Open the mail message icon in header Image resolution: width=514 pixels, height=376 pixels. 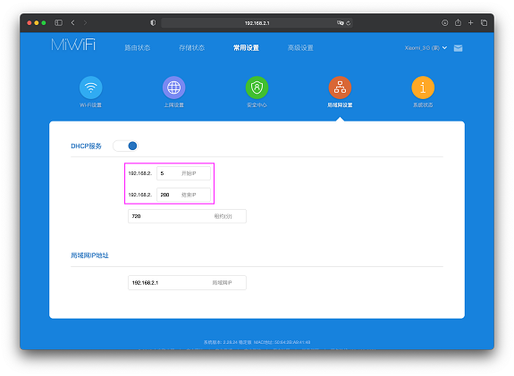pyautogui.click(x=458, y=48)
